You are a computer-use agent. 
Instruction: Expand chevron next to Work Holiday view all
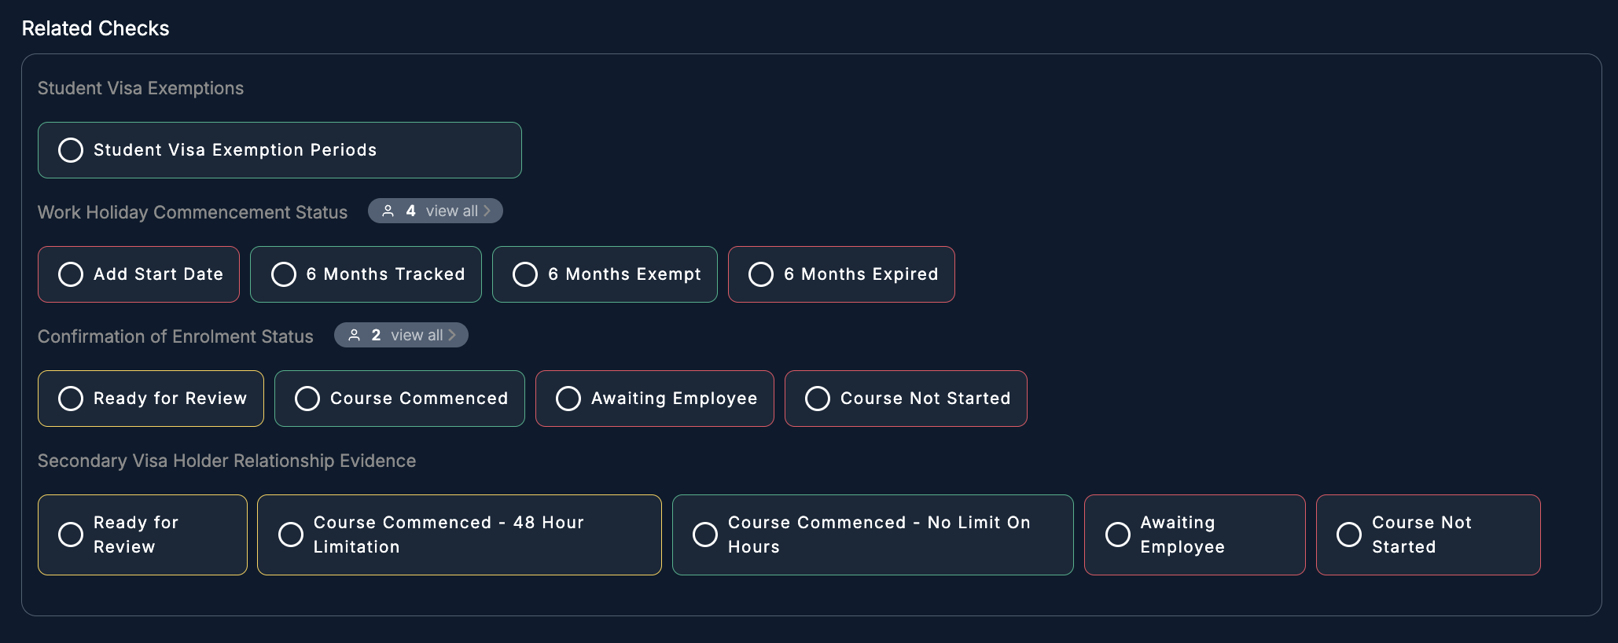coord(487,211)
